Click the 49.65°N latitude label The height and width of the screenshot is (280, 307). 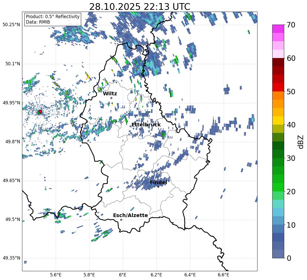(12, 180)
